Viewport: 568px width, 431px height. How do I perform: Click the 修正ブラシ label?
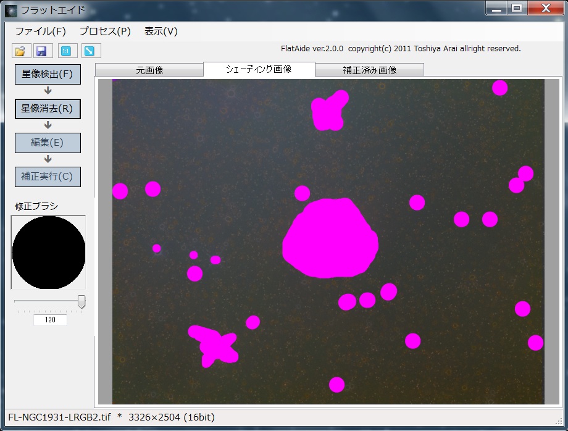[36, 206]
